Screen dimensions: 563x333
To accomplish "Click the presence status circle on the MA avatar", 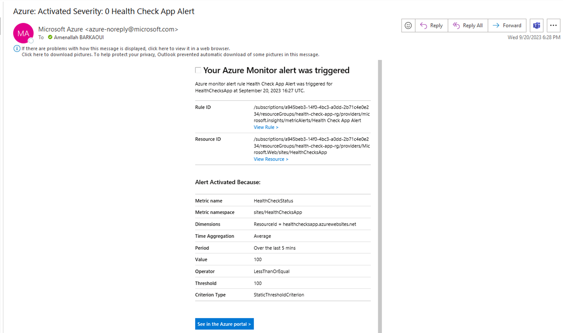I will tap(31, 41).
